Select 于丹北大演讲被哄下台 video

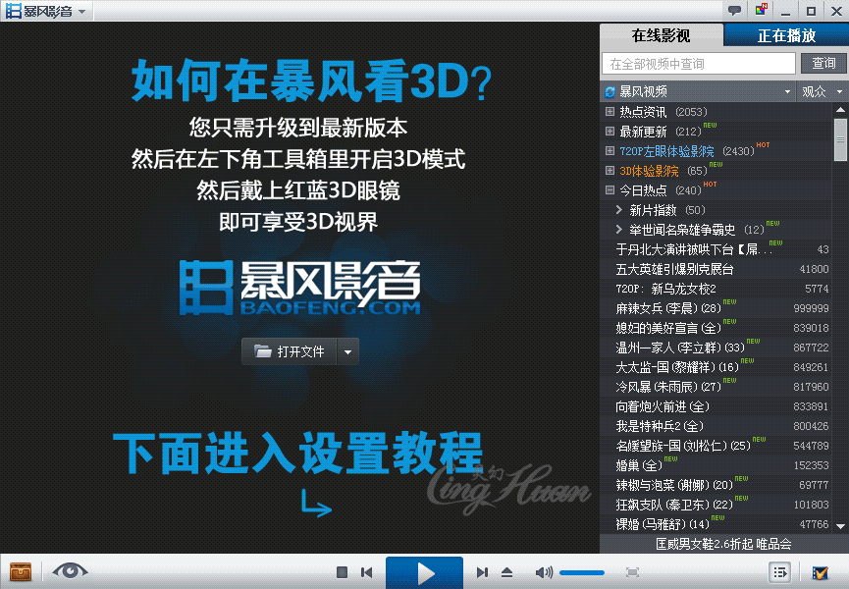click(716, 249)
